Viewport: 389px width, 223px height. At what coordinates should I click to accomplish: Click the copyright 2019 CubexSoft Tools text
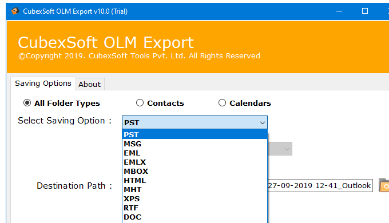coord(139,56)
